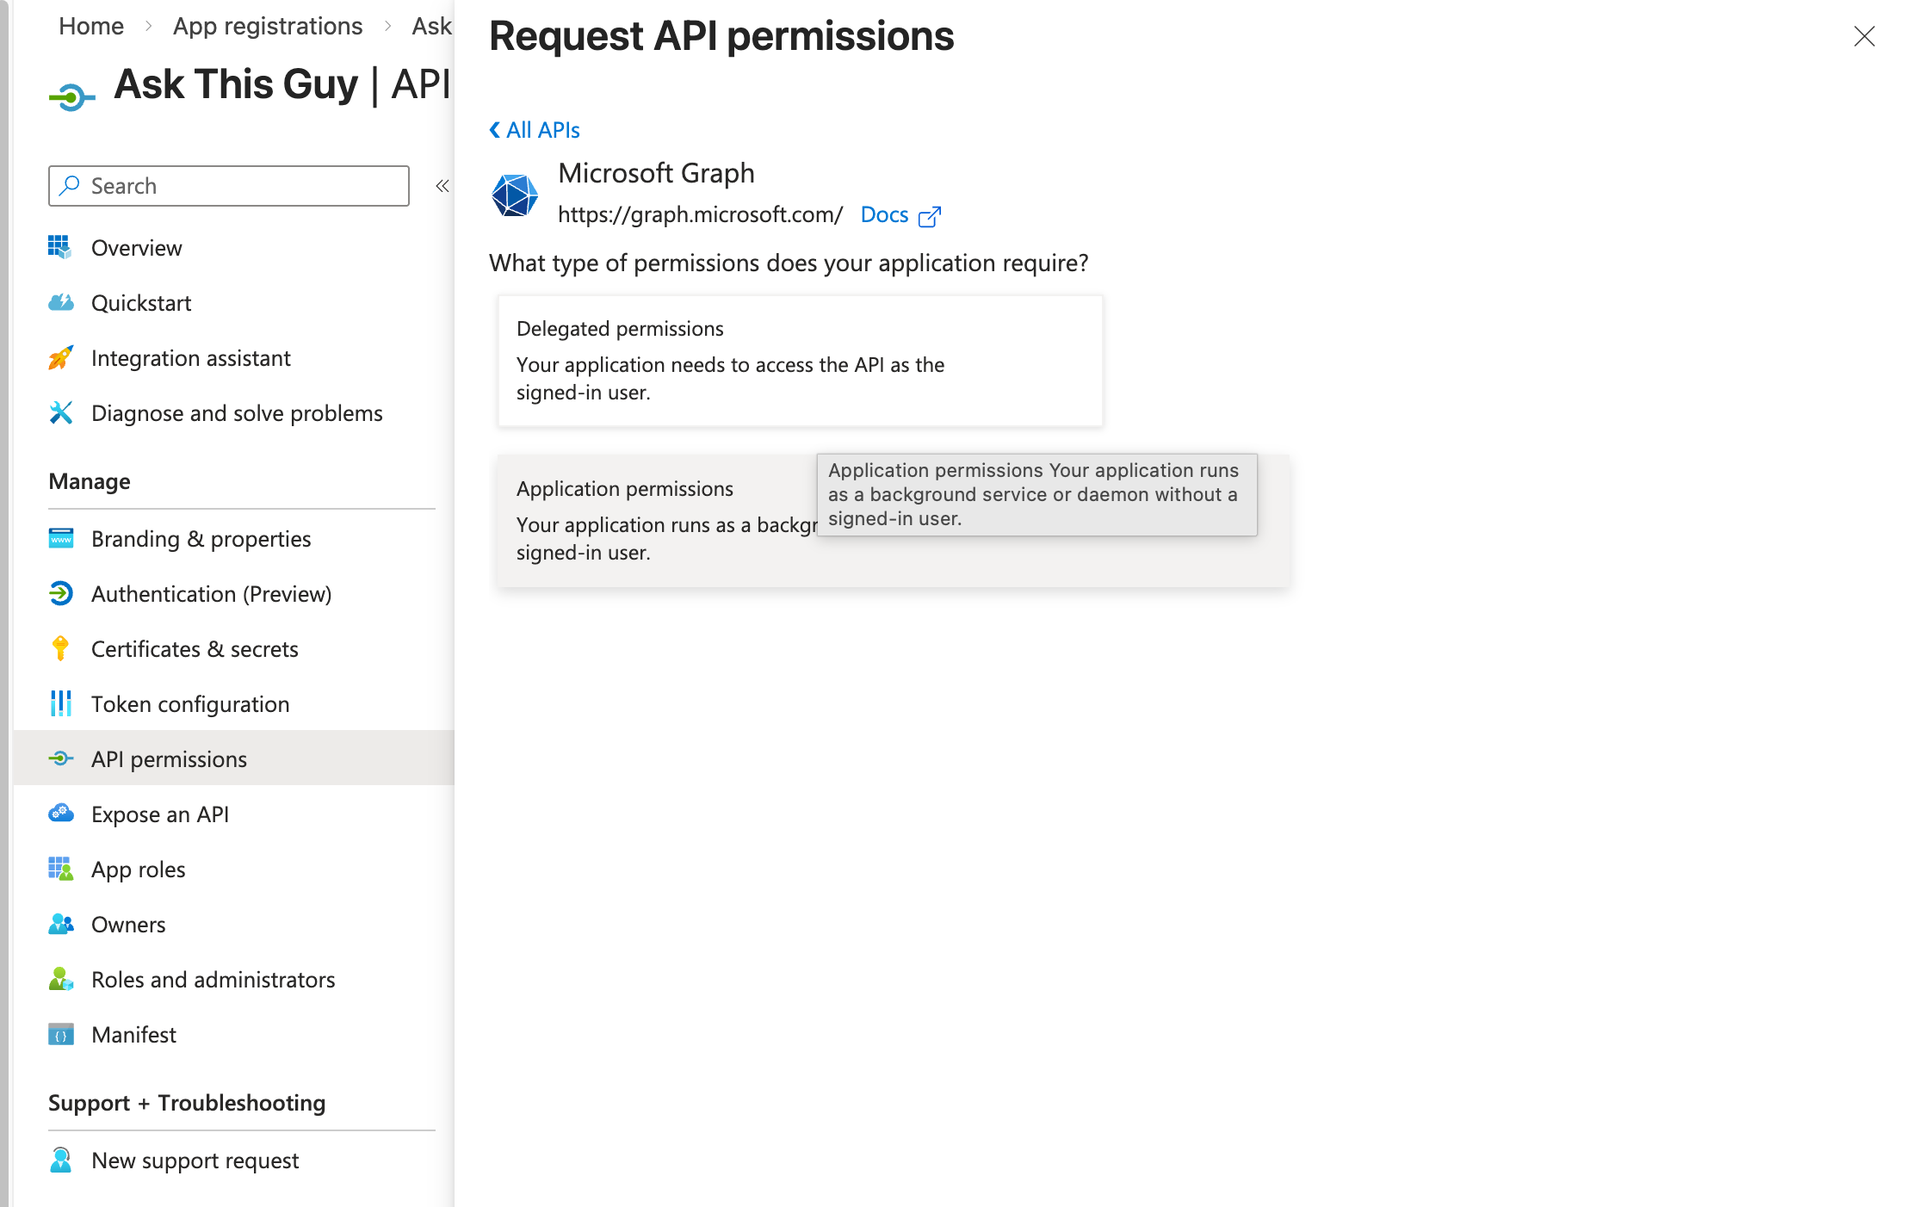Select the App roles grid icon

61,869
